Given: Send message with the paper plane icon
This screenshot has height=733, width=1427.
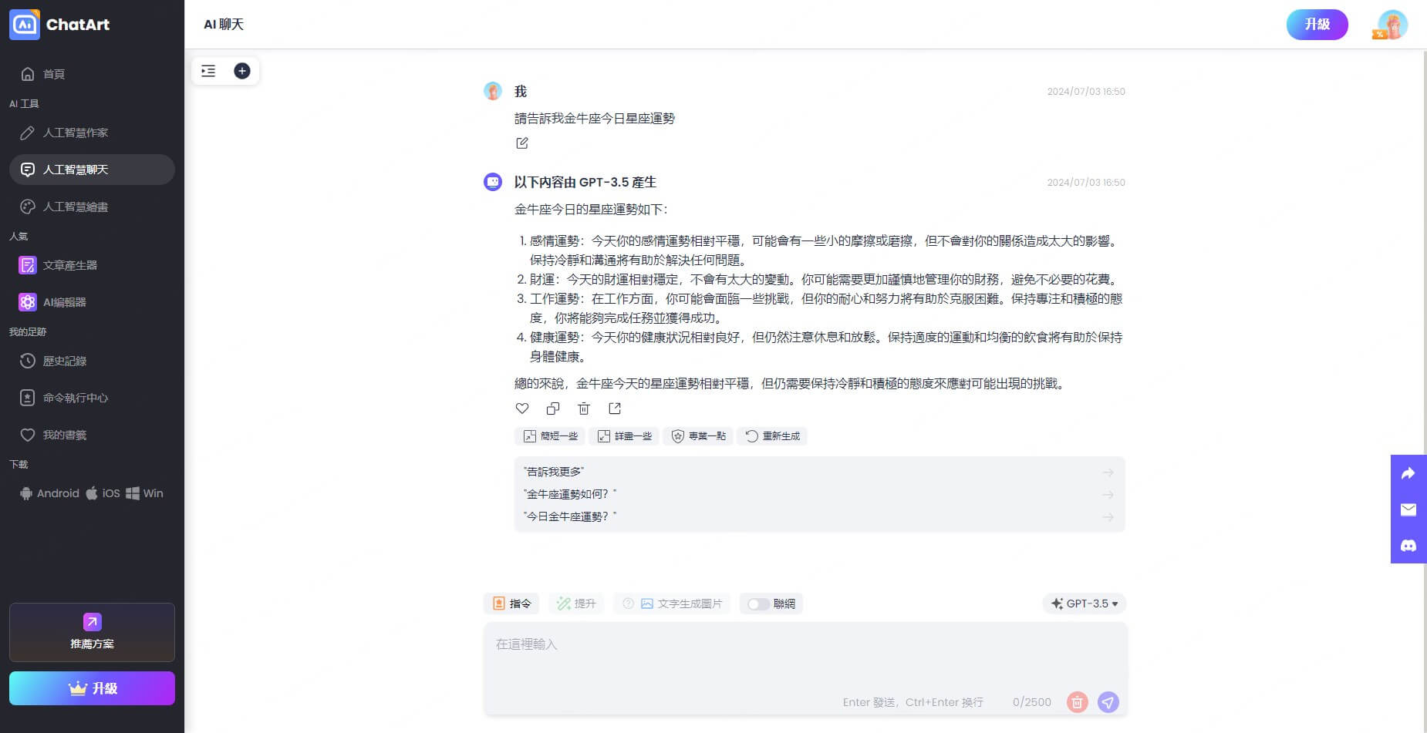Looking at the screenshot, I should 1108,702.
